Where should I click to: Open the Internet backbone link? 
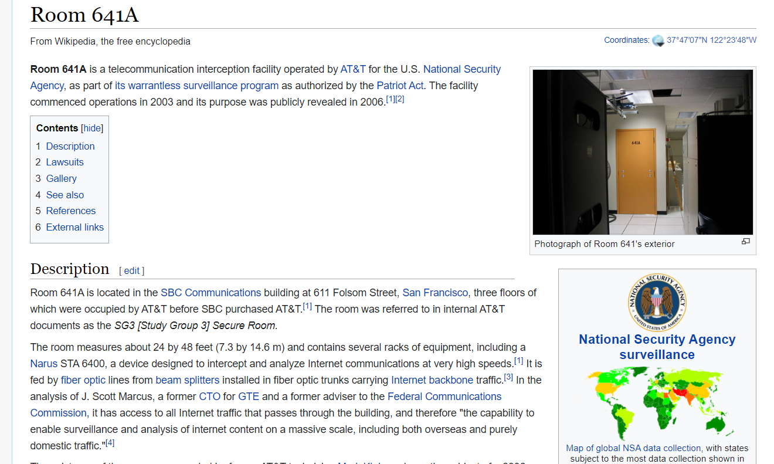(432, 380)
